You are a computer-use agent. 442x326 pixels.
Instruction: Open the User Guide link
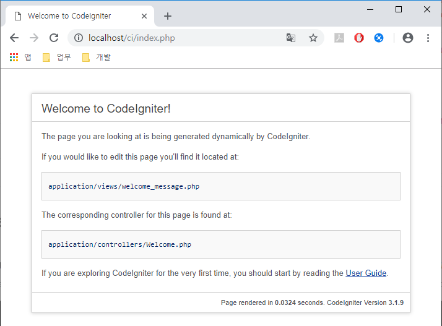[x=366, y=273]
